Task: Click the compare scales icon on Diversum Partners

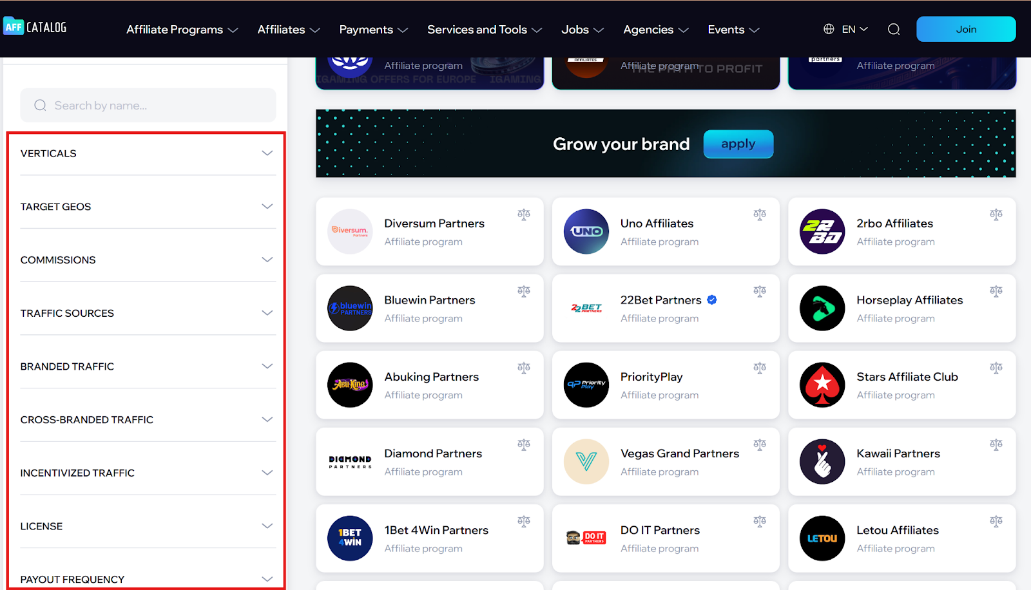Action: click(x=523, y=214)
